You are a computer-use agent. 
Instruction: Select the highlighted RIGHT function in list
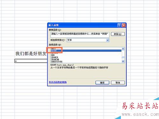(86, 51)
